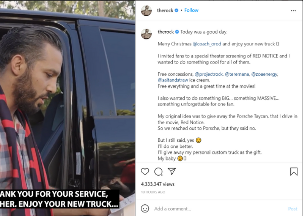The image size is (303, 216).
Task: Open the @saltandstraw mention
Action: (173, 80)
